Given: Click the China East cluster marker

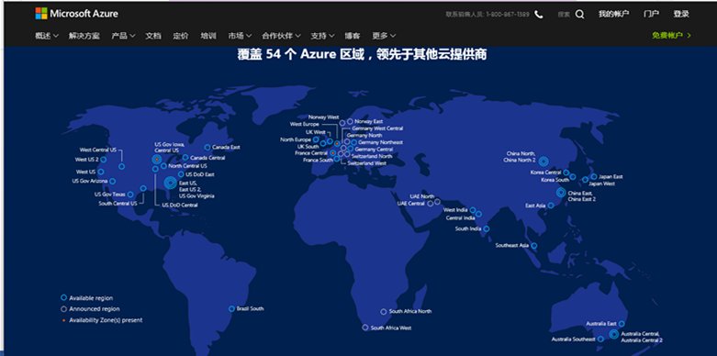Looking at the screenshot, I should (561, 193).
